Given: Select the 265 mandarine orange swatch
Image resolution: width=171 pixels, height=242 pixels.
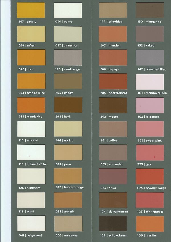Looking at the screenshot, I should click(31, 105).
